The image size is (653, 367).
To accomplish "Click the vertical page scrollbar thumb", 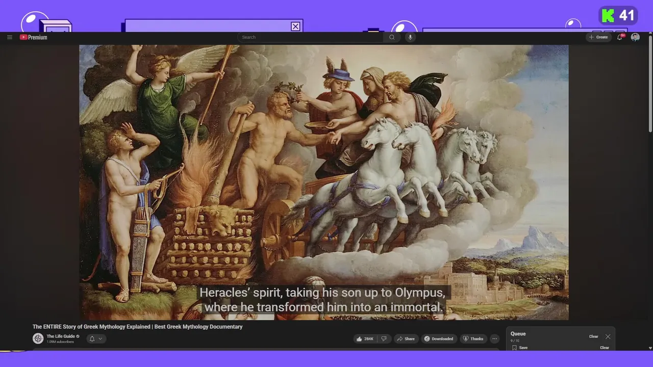I will [650, 85].
